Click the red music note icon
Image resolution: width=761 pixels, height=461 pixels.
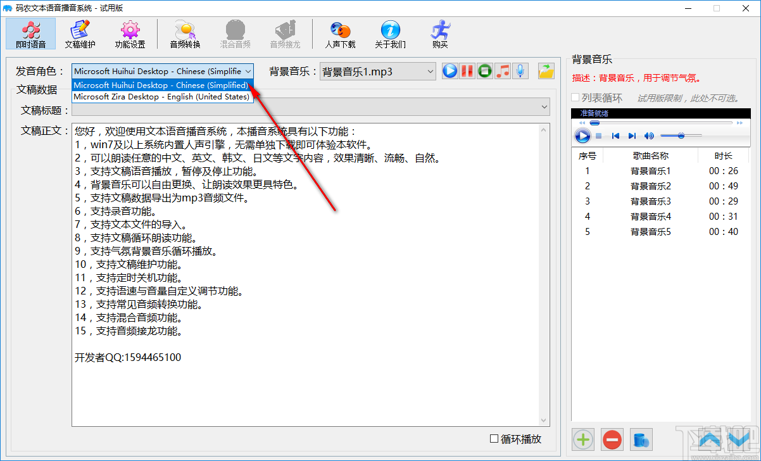503,71
